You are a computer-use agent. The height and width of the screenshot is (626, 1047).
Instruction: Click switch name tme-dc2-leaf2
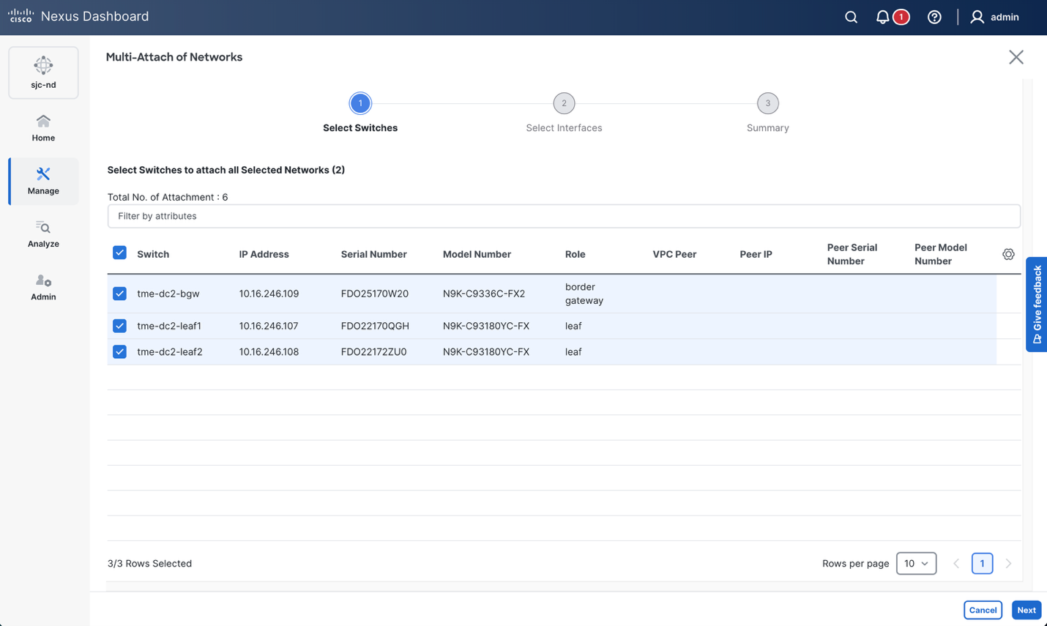tap(170, 351)
